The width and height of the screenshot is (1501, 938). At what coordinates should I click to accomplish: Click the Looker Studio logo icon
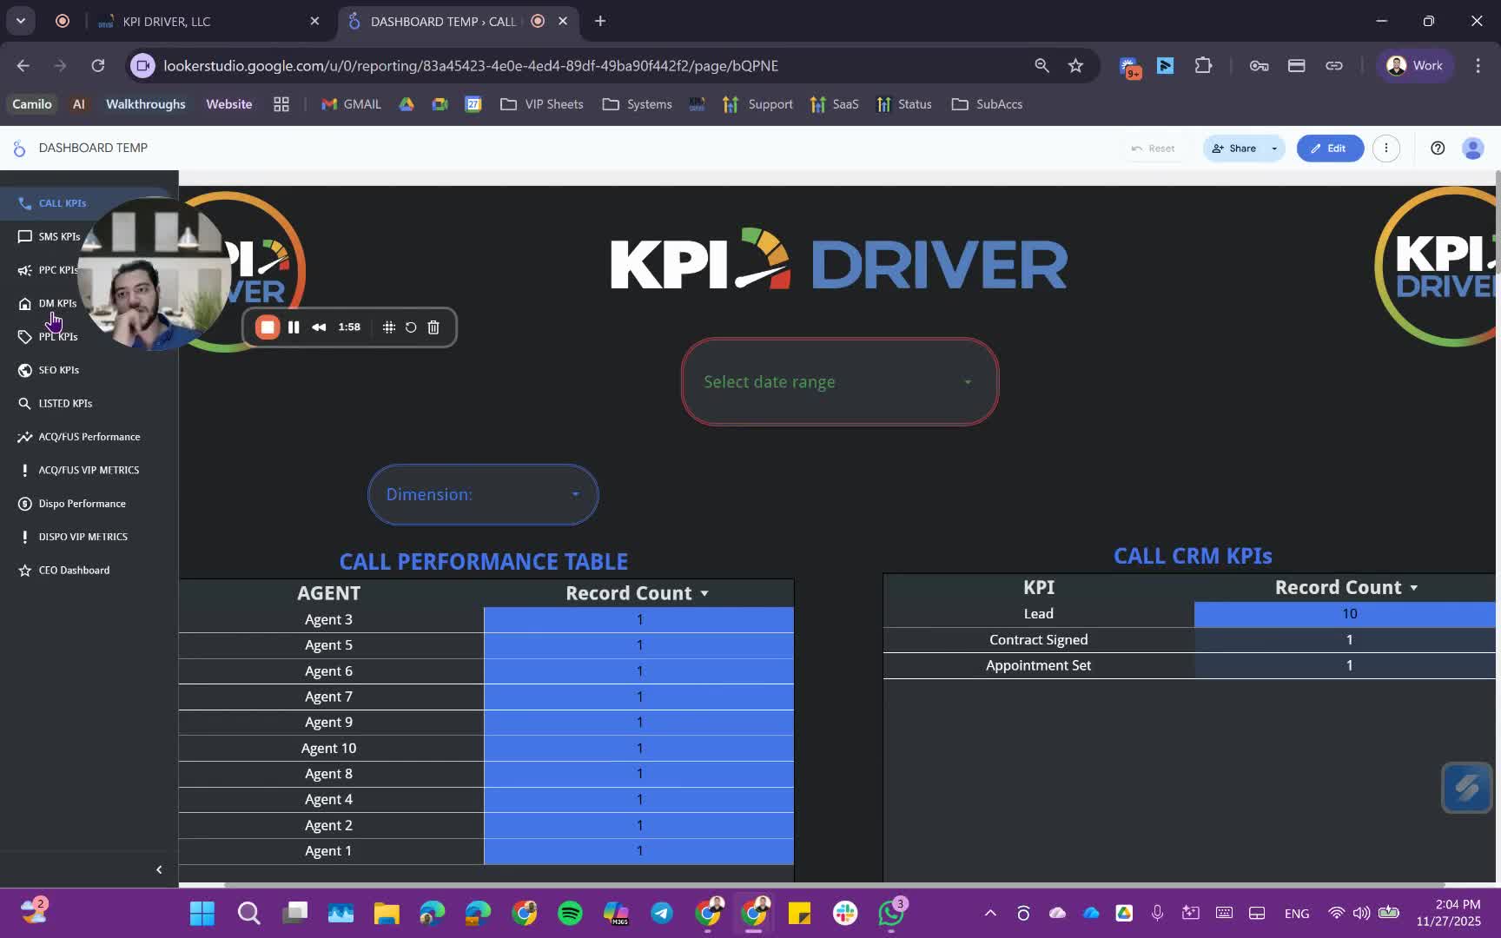click(x=19, y=149)
